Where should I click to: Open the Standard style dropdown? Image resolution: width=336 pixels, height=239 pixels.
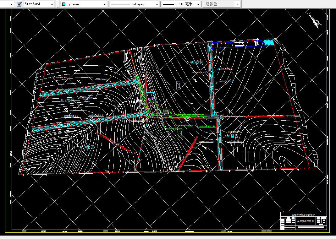click(x=39, y=4)
